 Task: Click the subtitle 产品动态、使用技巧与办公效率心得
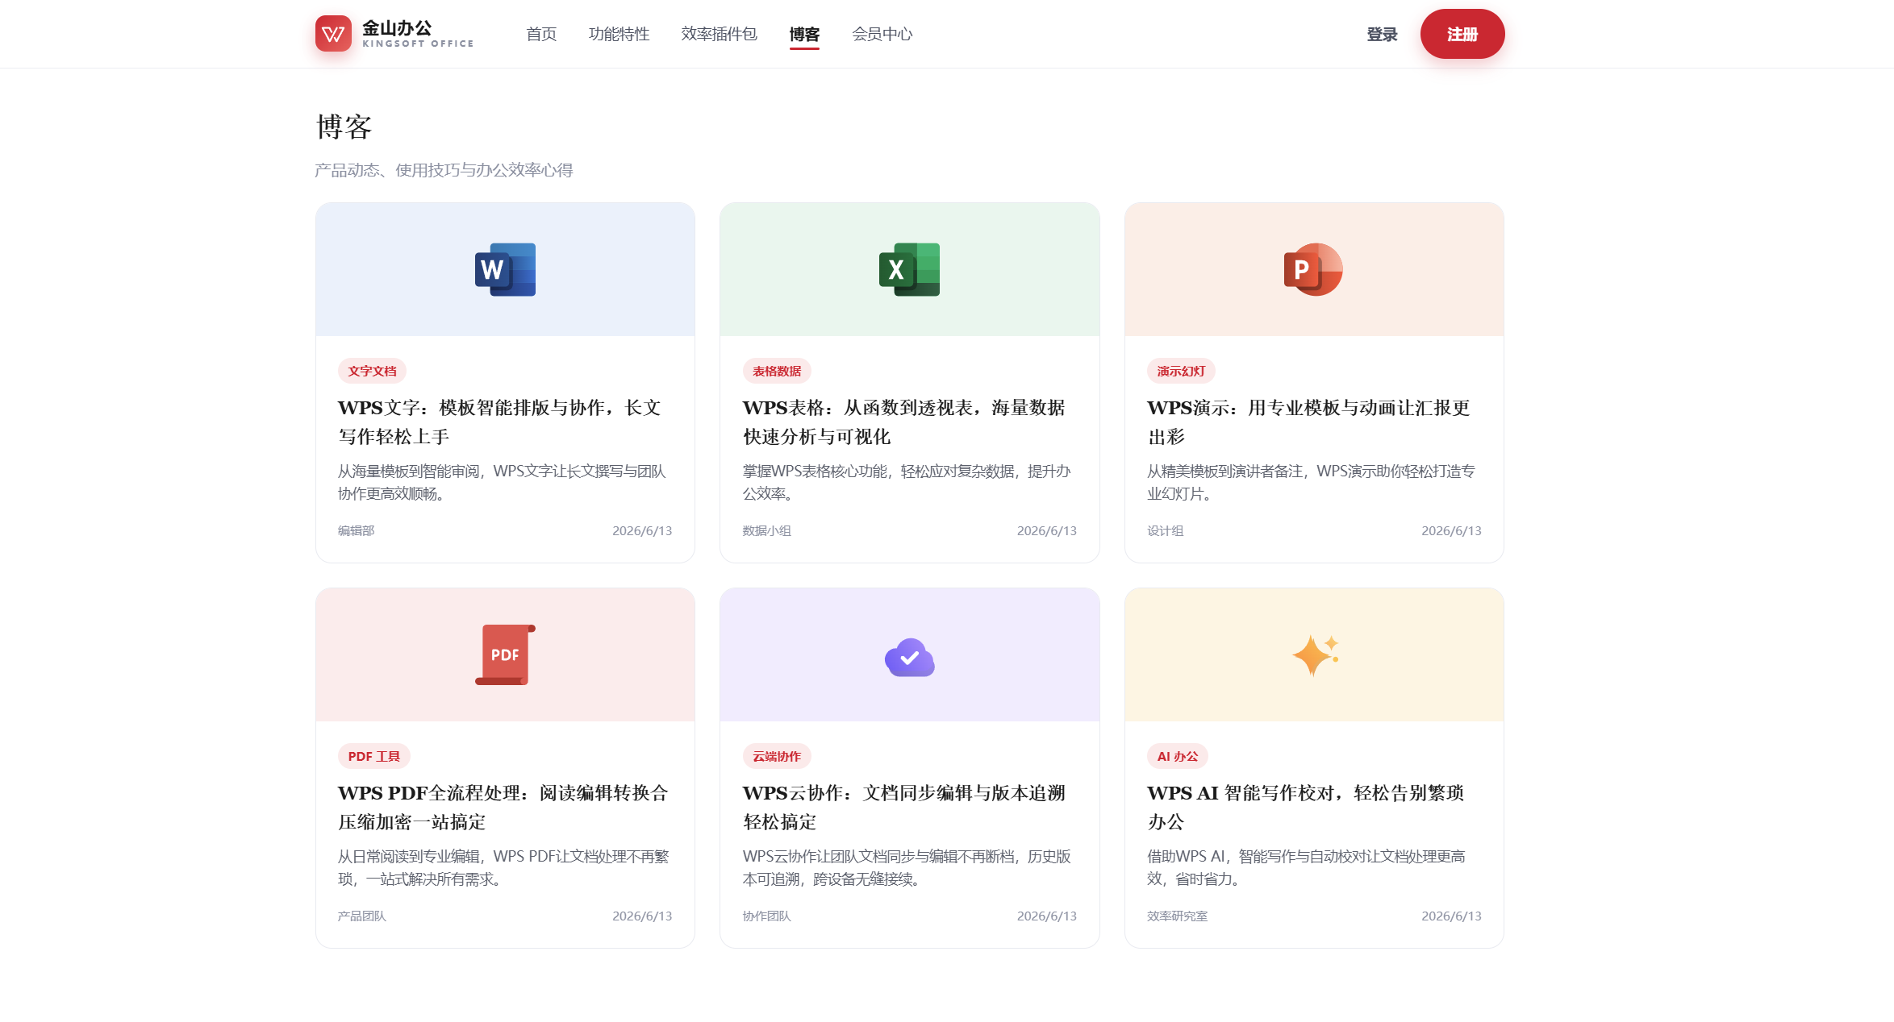pyautogui.click(x=444, y=170)
